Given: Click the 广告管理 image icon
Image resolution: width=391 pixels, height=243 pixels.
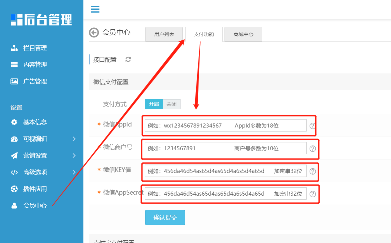Looking at the screenshot, I should pyautogui.click(x=14, y=81).
